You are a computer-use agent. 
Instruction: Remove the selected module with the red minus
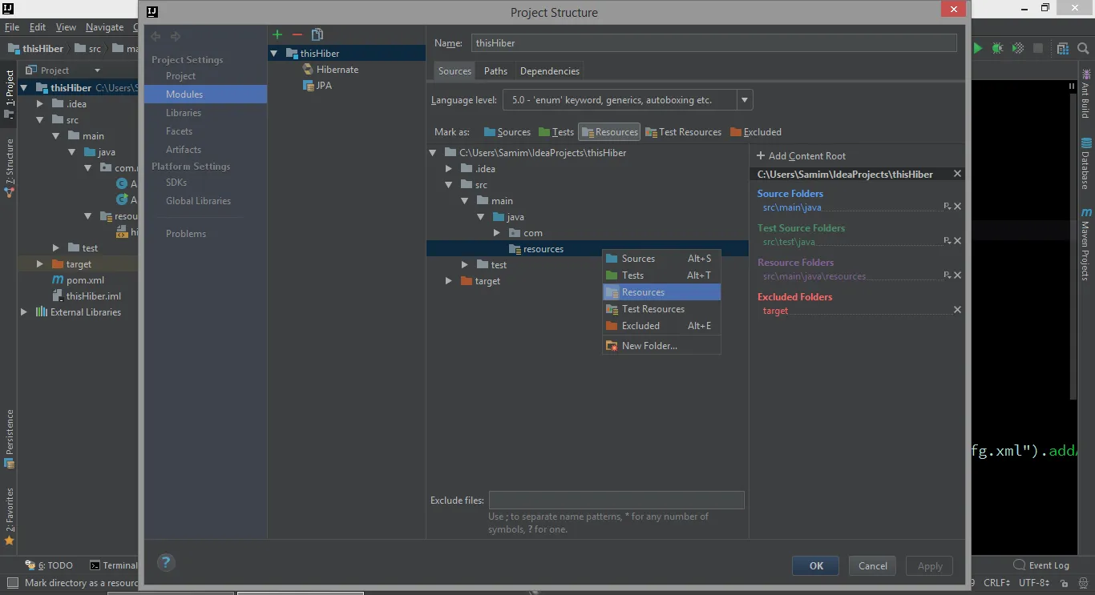pyautogui.click(x=297, y=34)
